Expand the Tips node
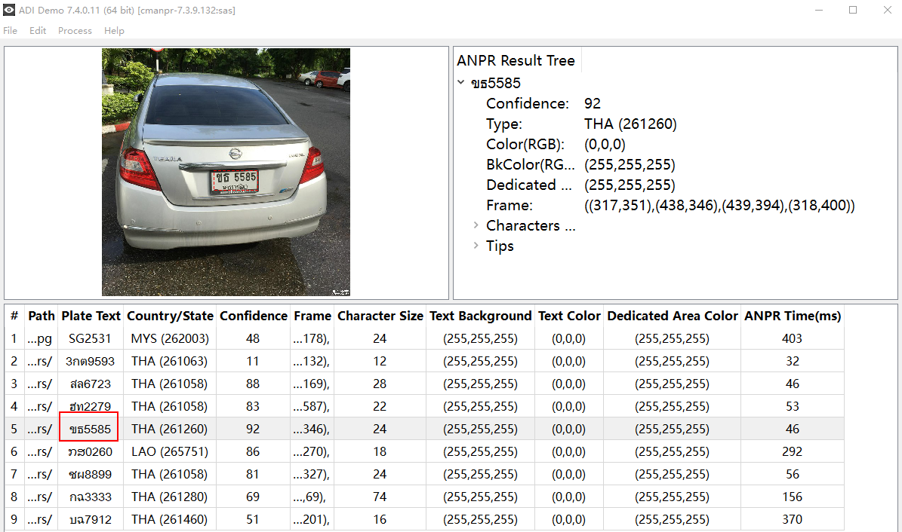The height and width of the screenshot is (532, 902). [x=476, y=246]
